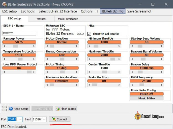The height and width of the screenshot is (129, 173).
Task: Click the BLHeliSuite32 application title icon
Action: pyautogui.click(x=4, y=4)
